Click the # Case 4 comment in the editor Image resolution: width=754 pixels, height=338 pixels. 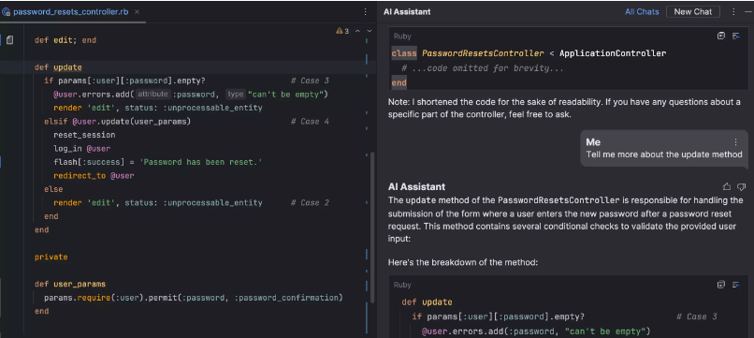point(311,122)
